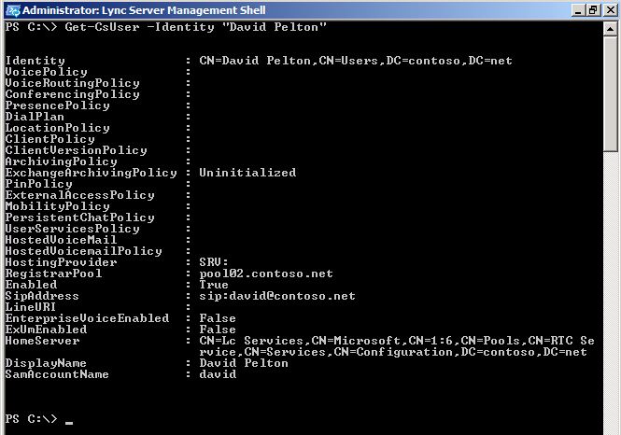The image size is (621, 435).
Task: Click the HomeServer distinguished name text
Action: point(397,346)
